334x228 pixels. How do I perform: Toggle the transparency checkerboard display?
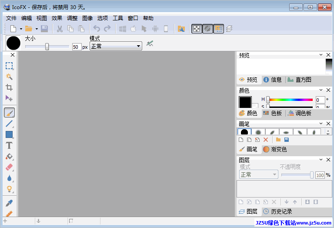click(197, 29)
